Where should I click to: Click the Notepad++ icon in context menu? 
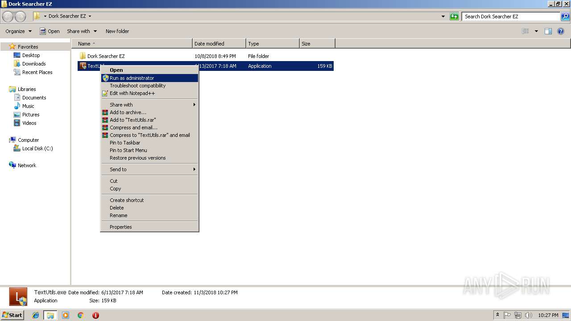pyautogui.click(x=105, y=93)
